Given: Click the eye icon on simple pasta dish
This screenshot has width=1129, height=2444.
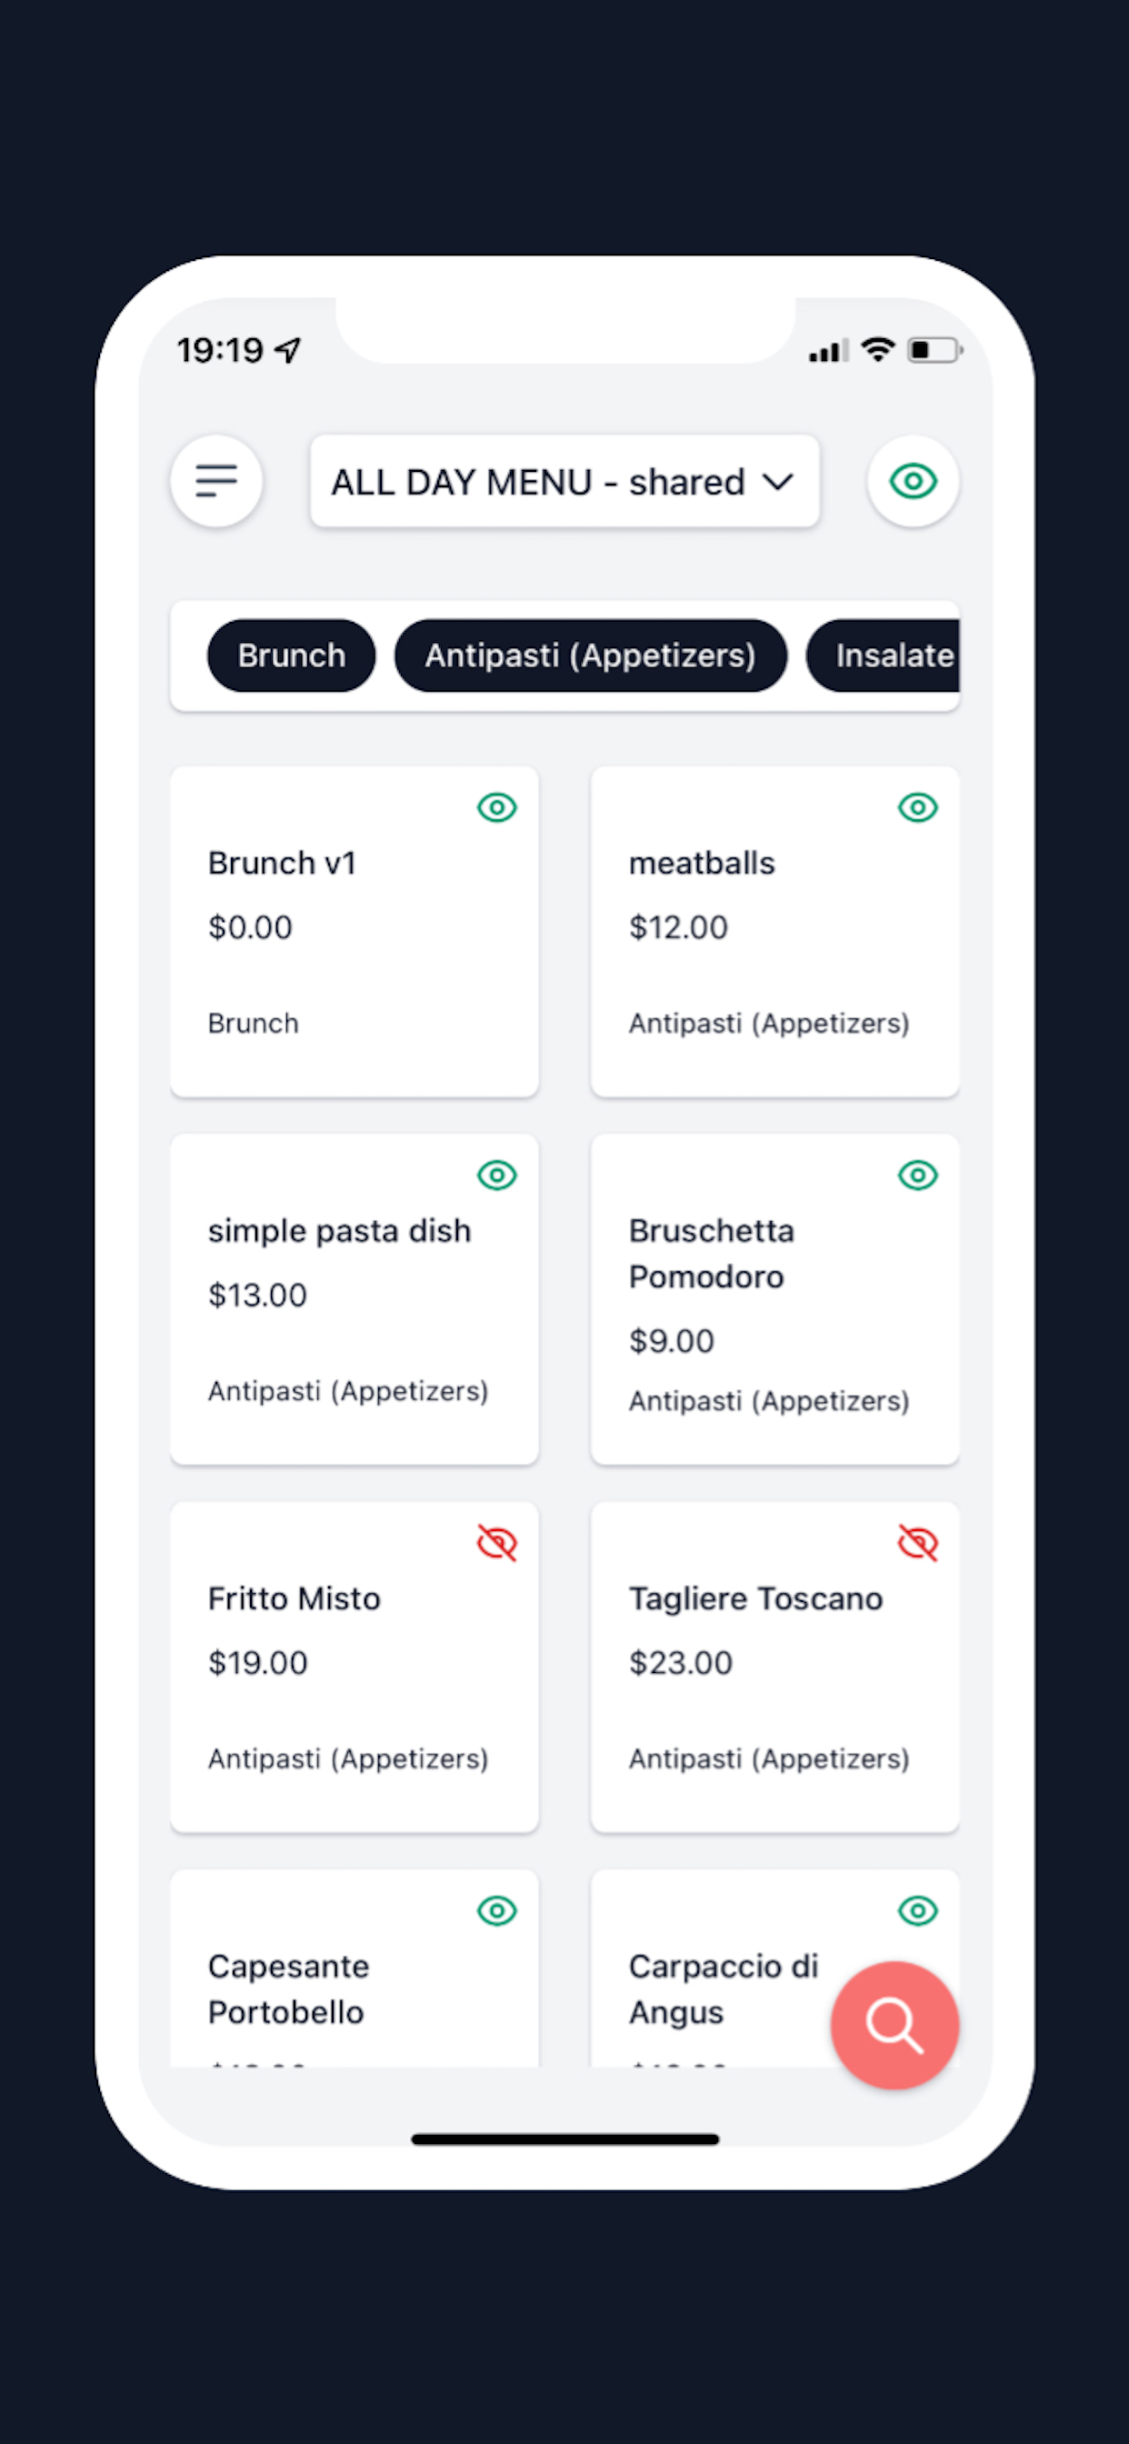Looking at the screenshot, I should 497,1176.
